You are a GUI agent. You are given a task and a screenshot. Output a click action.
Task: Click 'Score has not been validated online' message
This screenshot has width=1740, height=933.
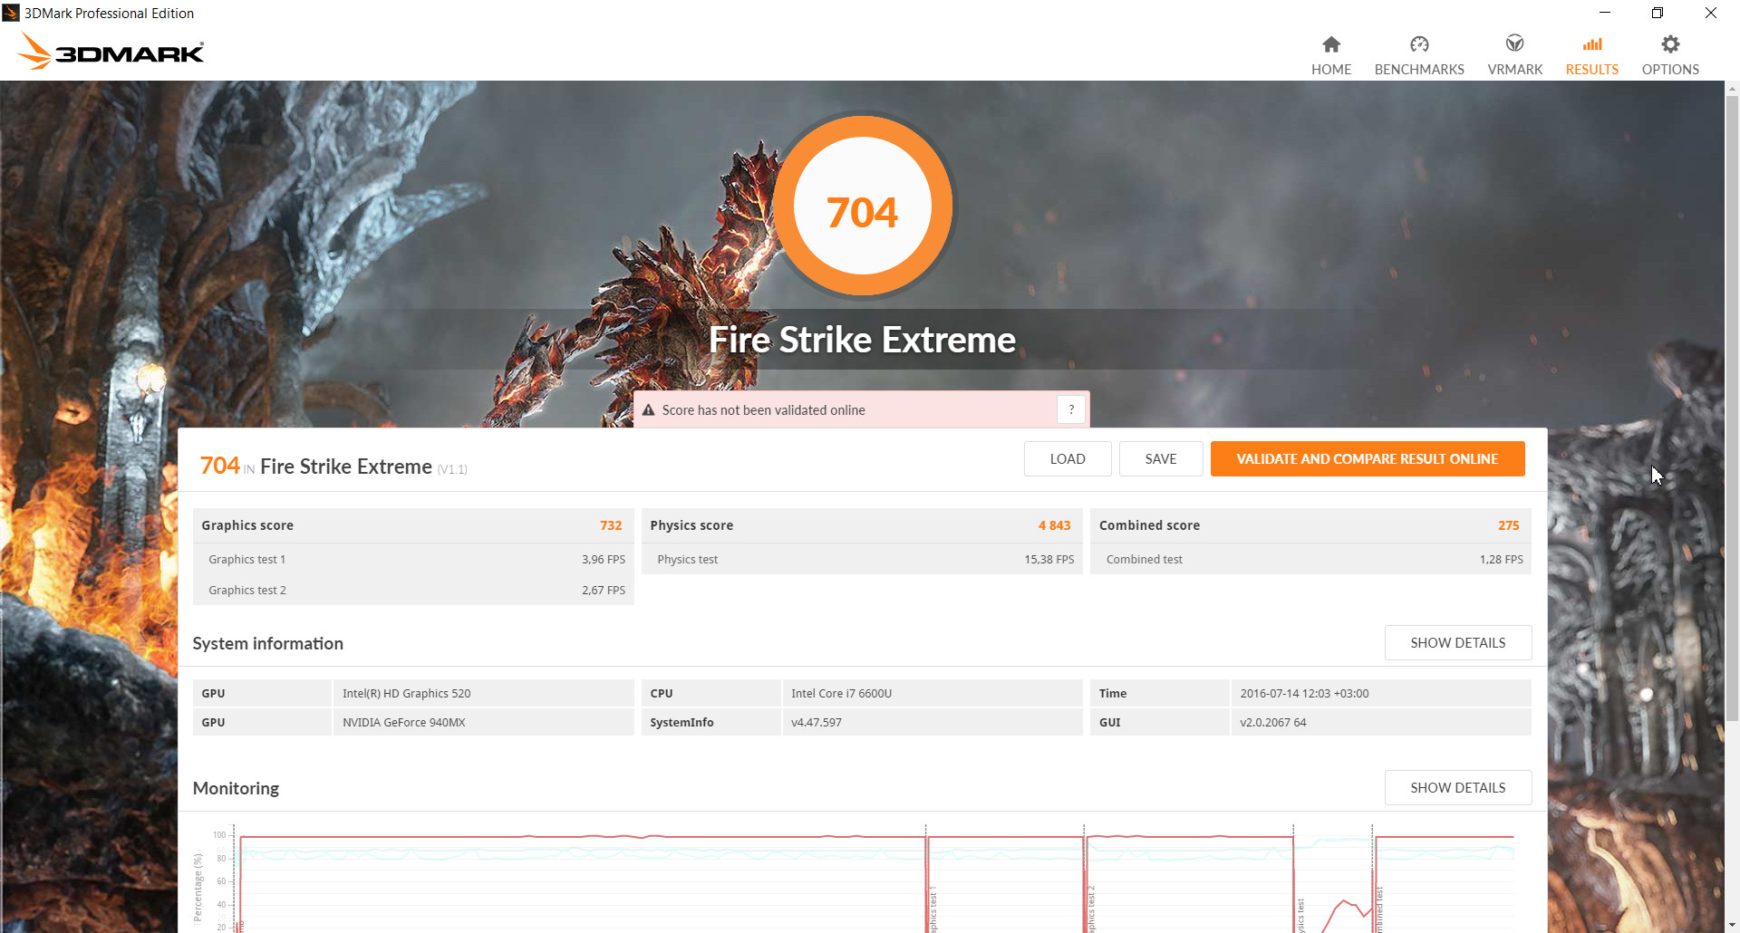(x=763, y=410)
